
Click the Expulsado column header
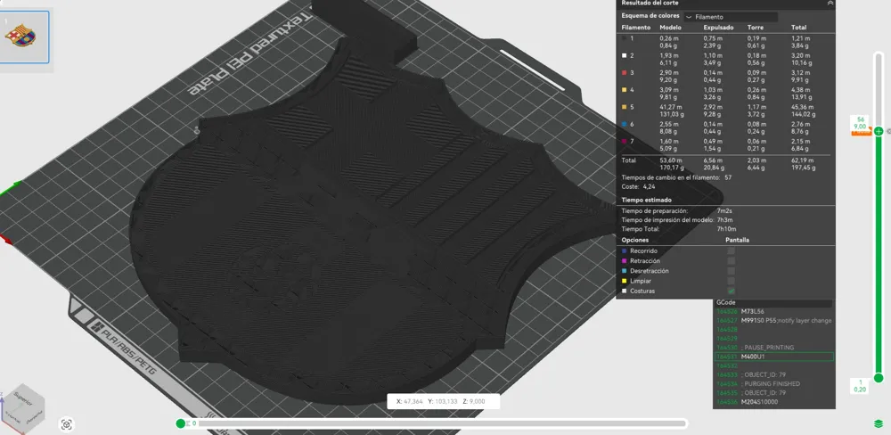pos(718,28)
